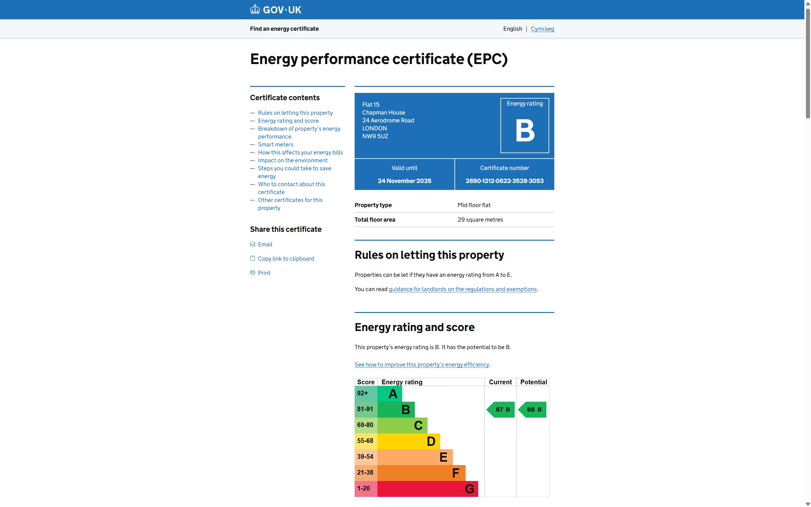The image size is (811, 507).
Task: Jump to Rules on letting this property
Action: point(295,113)
